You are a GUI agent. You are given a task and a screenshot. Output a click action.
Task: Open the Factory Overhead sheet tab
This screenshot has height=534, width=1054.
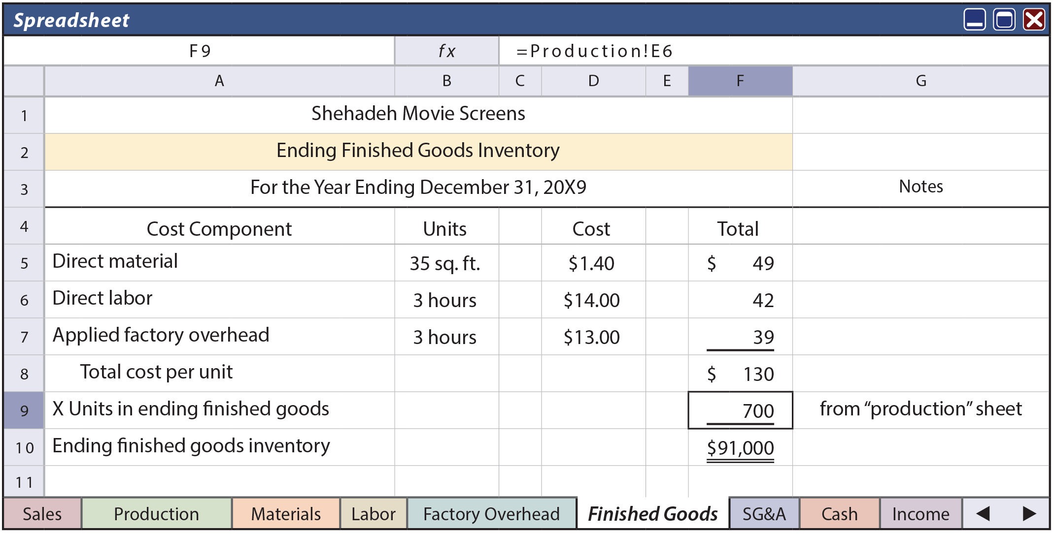click(492, 514)
